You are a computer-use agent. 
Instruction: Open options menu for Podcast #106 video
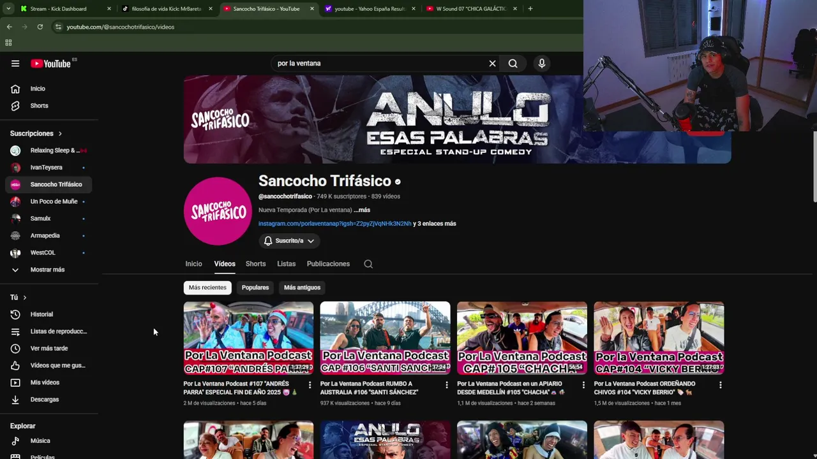point(446,384)
